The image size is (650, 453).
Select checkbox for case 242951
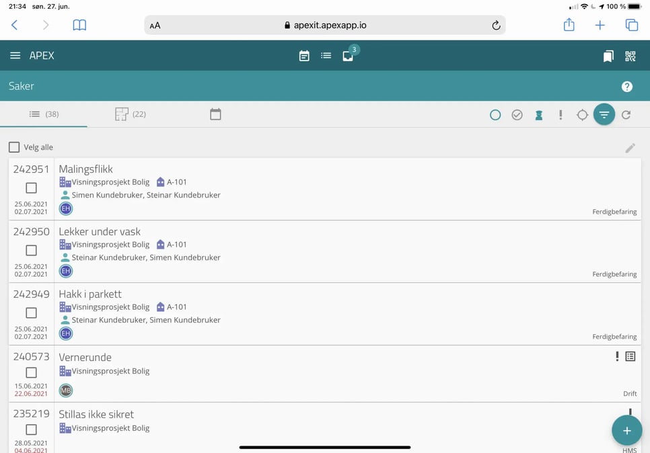[31, 188]
